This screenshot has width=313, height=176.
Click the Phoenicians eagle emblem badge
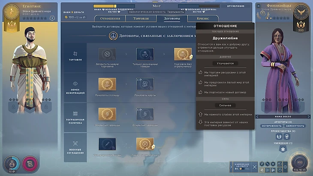301,12
